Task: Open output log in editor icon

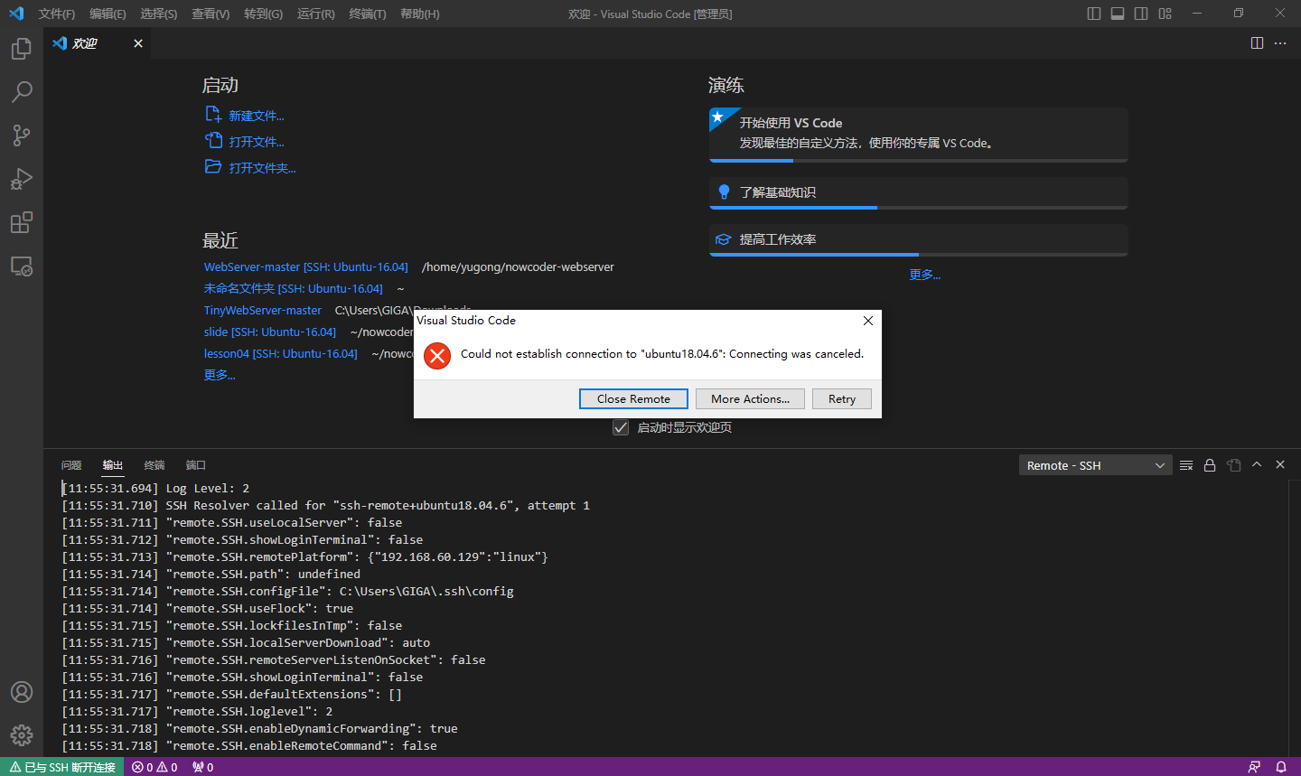Action: tap(1233, 465)
